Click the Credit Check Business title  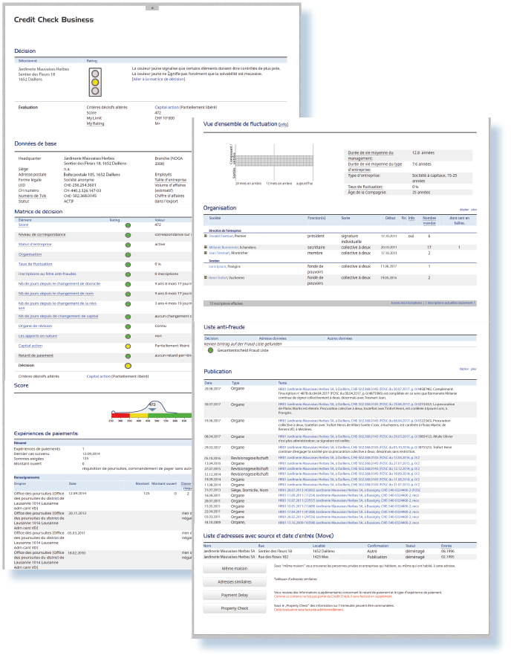53,20
